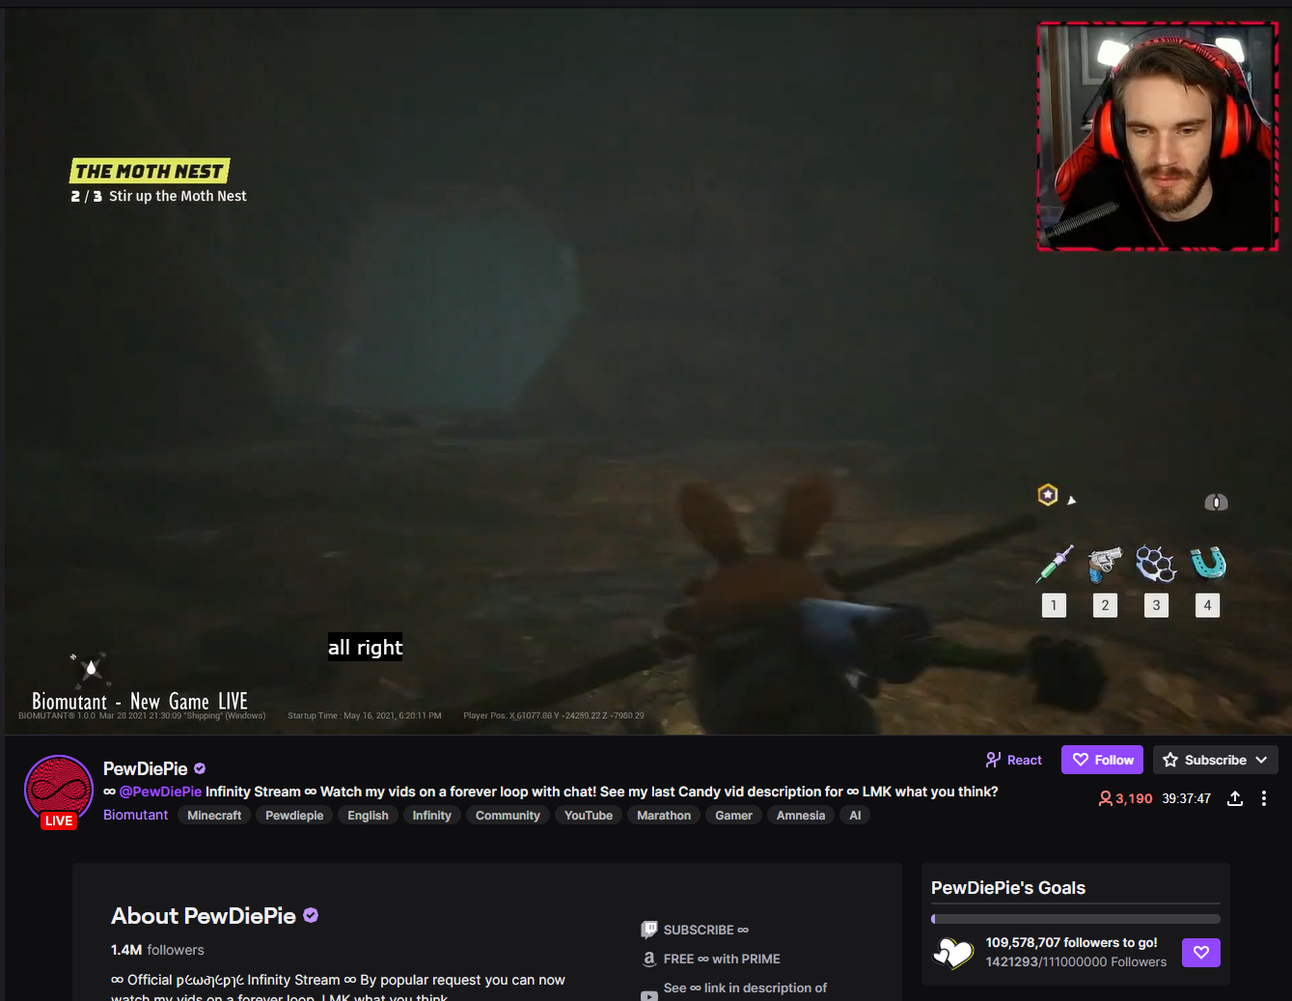Select the AI tag
Viewport: 1292px width, 1001px height.
(855, 816)
